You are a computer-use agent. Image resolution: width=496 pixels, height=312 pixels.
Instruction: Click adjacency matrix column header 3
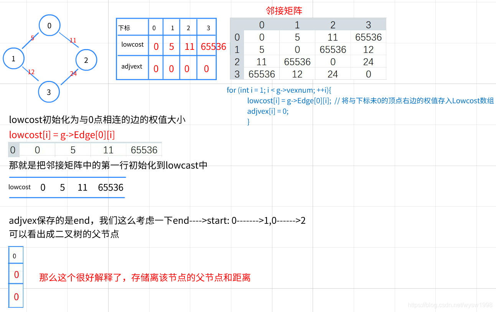(368, 25)
